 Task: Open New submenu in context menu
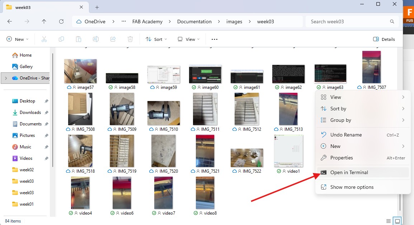coord(363,147)
